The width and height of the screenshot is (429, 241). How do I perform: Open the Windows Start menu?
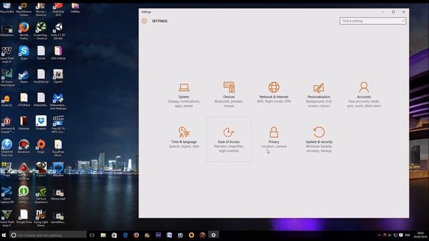(x=4, y=235)
